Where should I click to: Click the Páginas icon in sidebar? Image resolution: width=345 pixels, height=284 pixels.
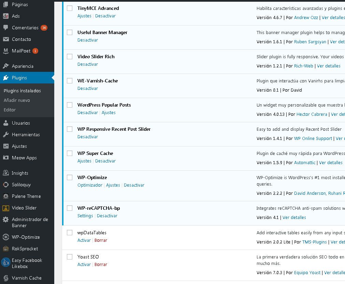[6, 4]
